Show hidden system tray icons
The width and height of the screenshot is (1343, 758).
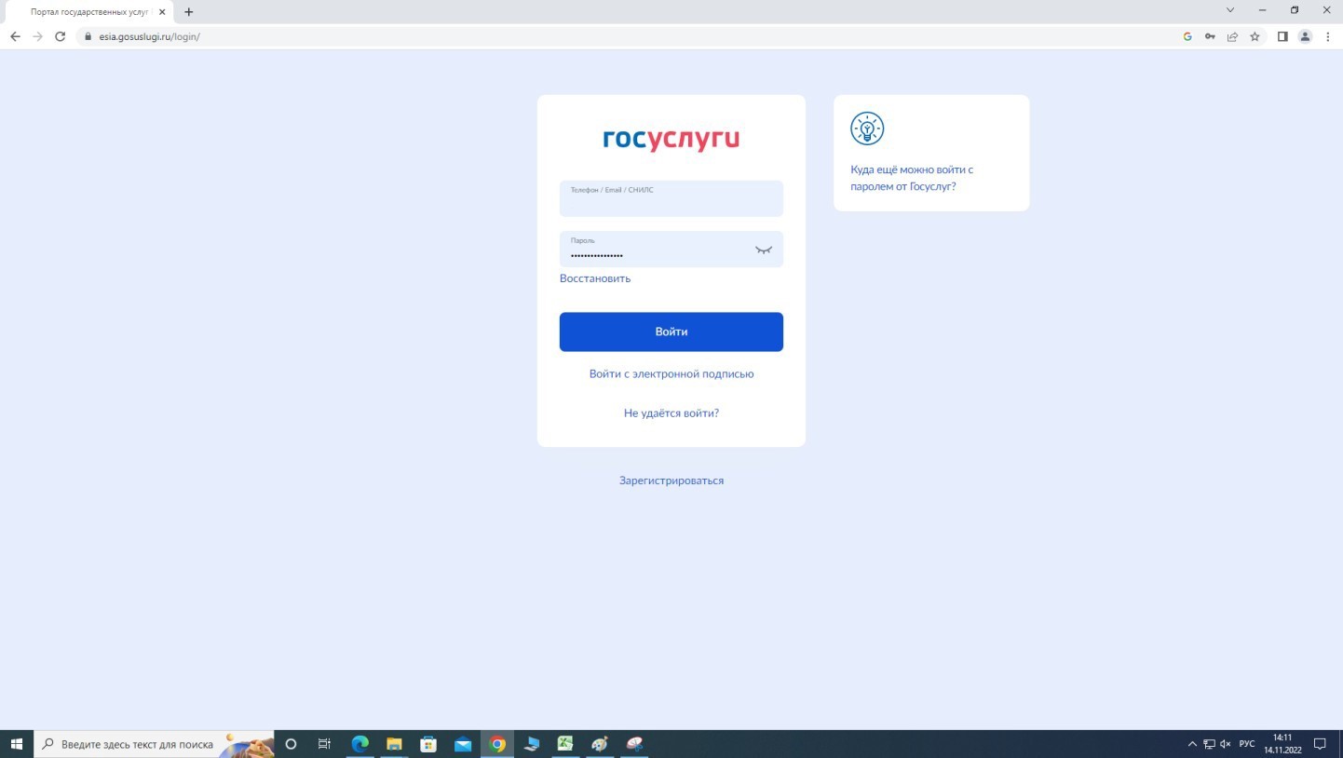click(x=1192, y=744)
